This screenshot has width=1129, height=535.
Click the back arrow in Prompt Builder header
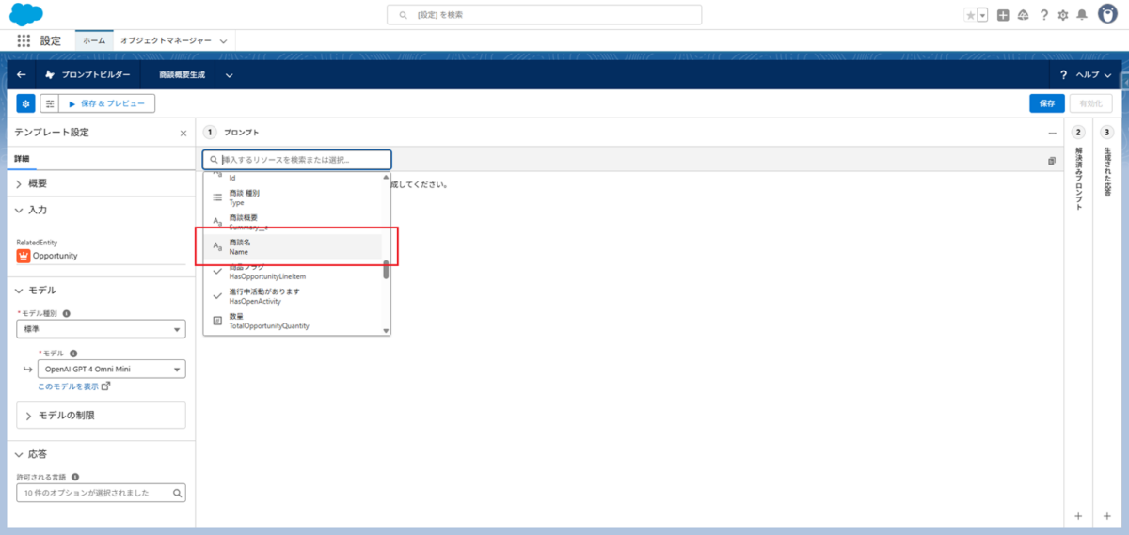(x=22, y=74)
